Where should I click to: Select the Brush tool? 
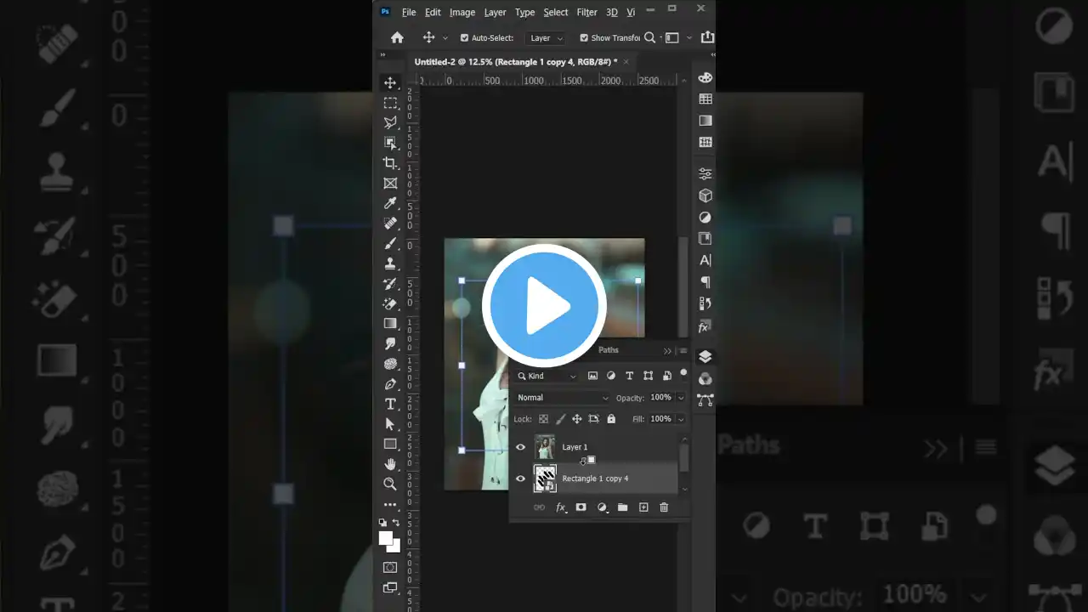click(x=390, y=243)
